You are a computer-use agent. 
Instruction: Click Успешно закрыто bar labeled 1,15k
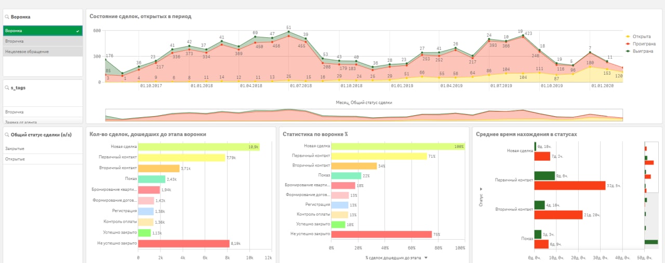(x=145, y=233)
